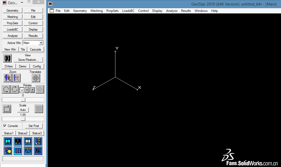Click the CLS clear screen hand icon
This screenshot has width=281, height=167.
tap(8, 151)
